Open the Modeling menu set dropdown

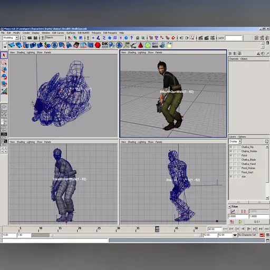(17, 37)
